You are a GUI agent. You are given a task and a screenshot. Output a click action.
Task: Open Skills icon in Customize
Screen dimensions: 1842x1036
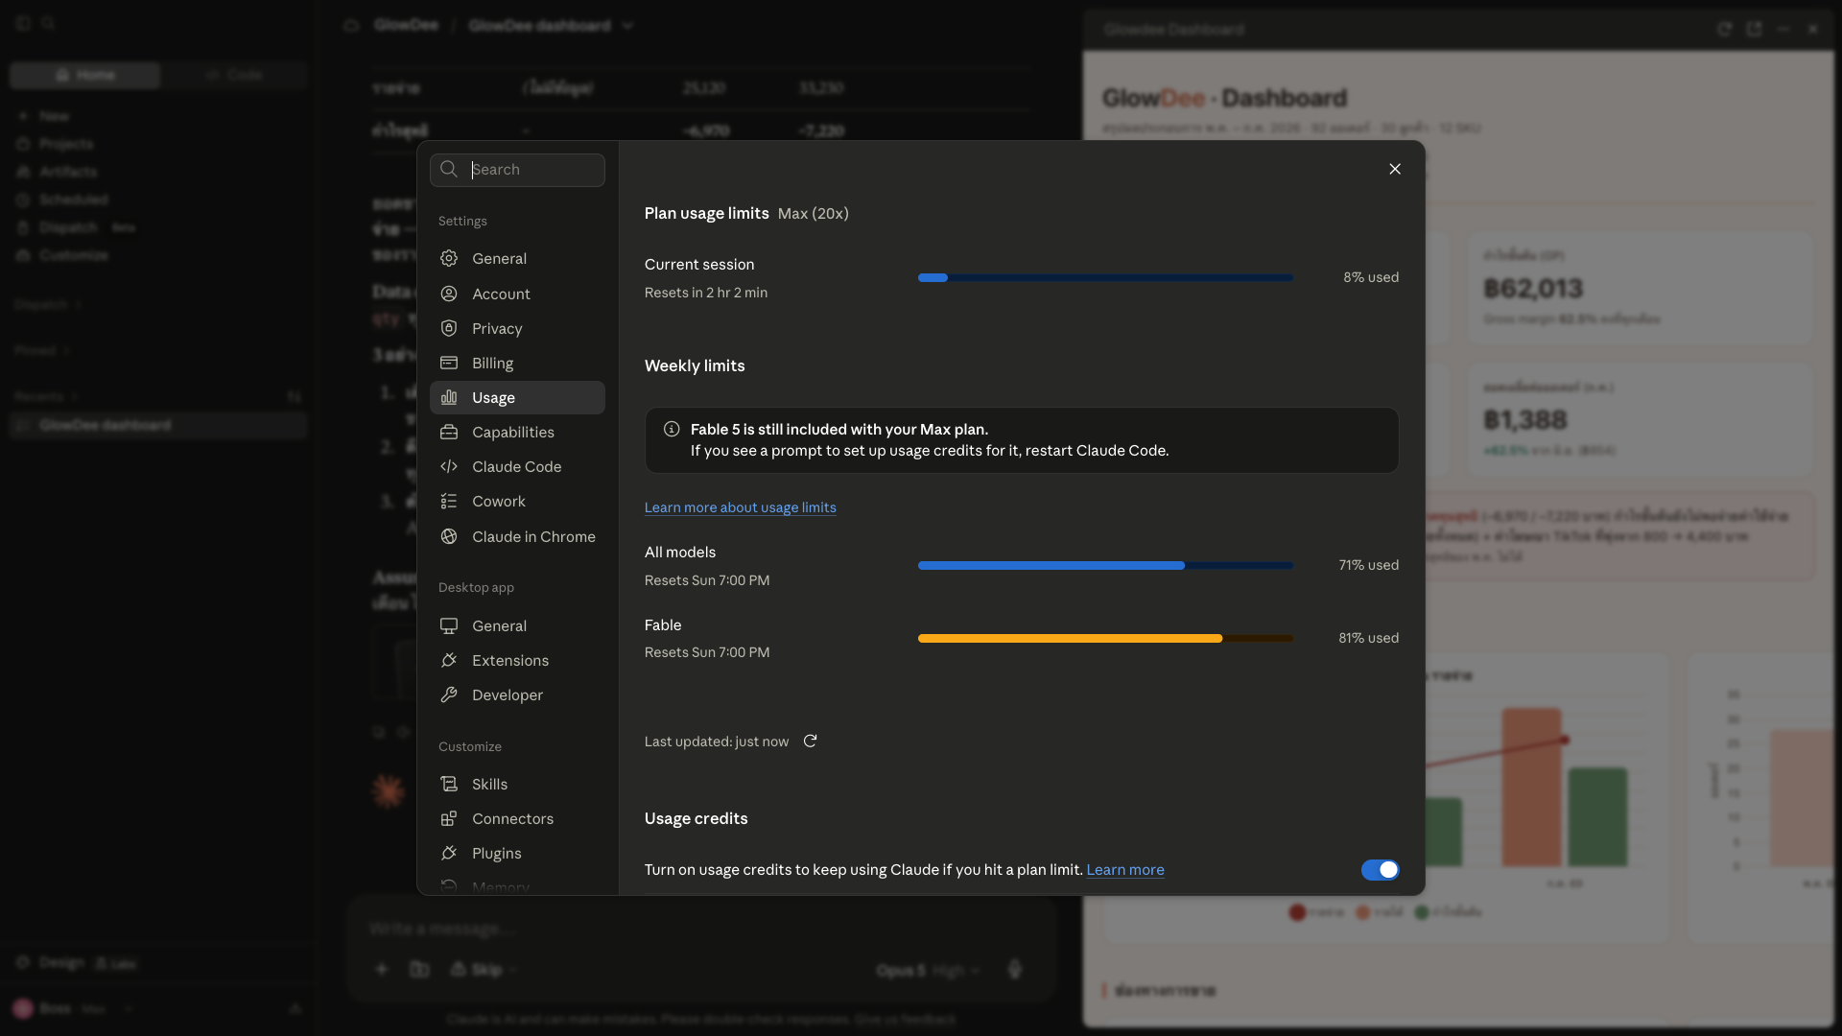click(448, 784)
